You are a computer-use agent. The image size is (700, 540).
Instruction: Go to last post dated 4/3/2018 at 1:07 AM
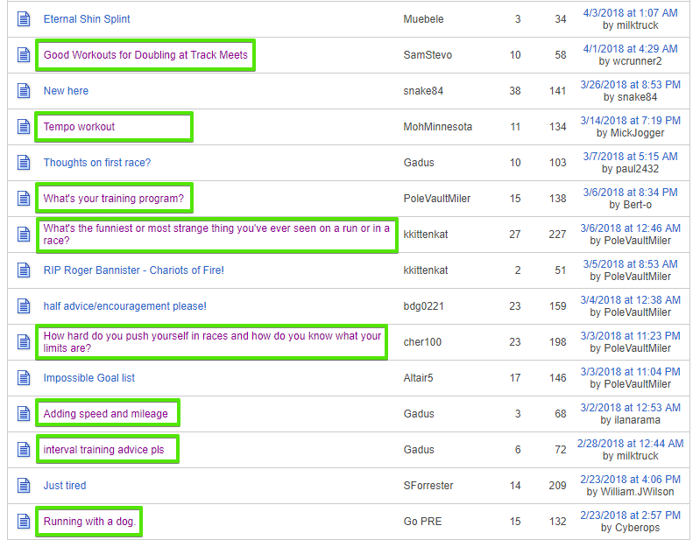631,13
